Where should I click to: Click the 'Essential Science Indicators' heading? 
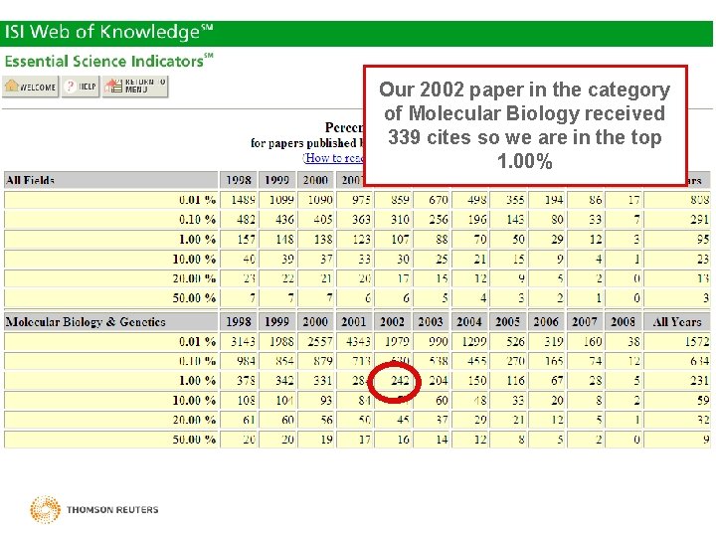(108, 61)
